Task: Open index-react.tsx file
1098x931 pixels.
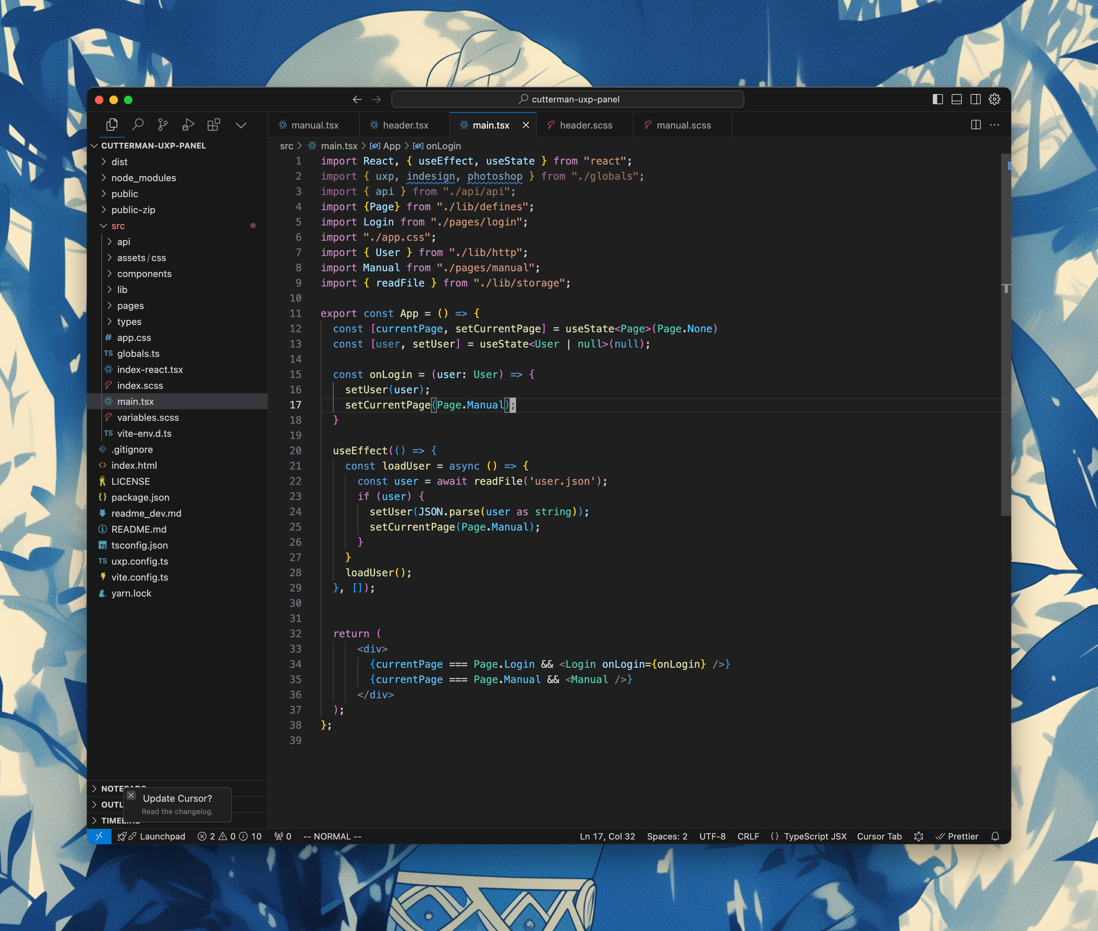Action: tap(178, 369)
